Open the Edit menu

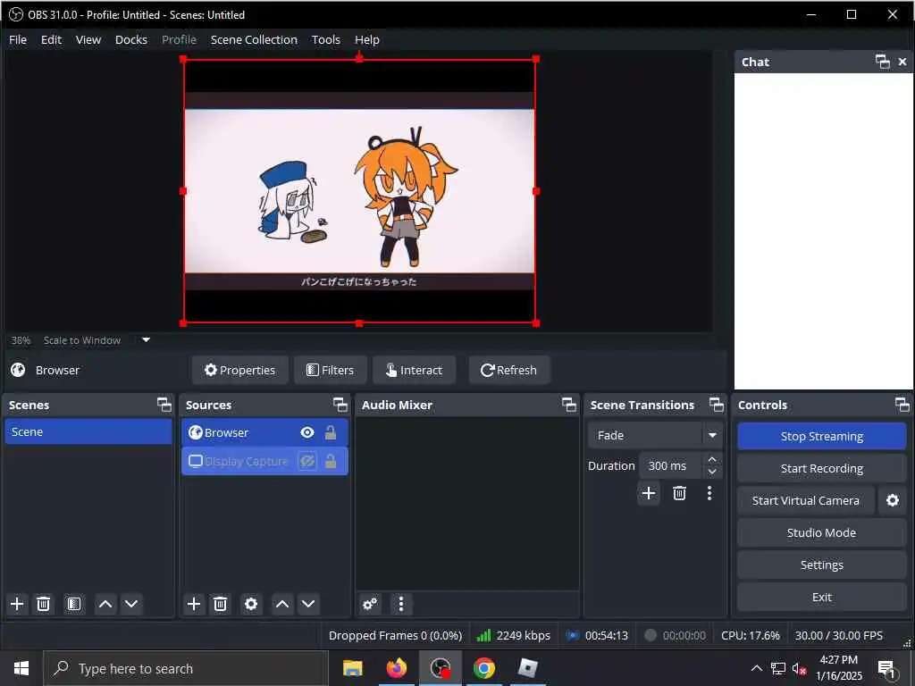(x=51, y=39)
